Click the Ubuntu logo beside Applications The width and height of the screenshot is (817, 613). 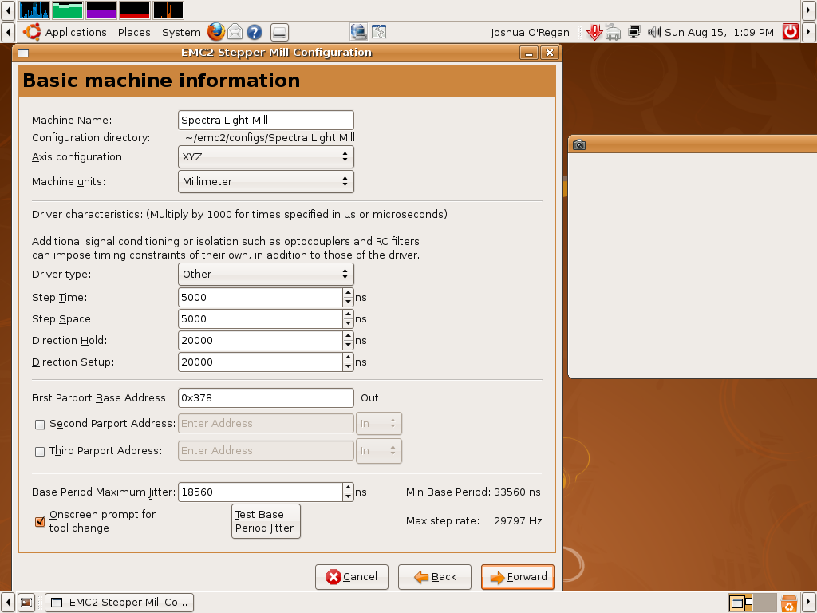(x=32, y=32)
